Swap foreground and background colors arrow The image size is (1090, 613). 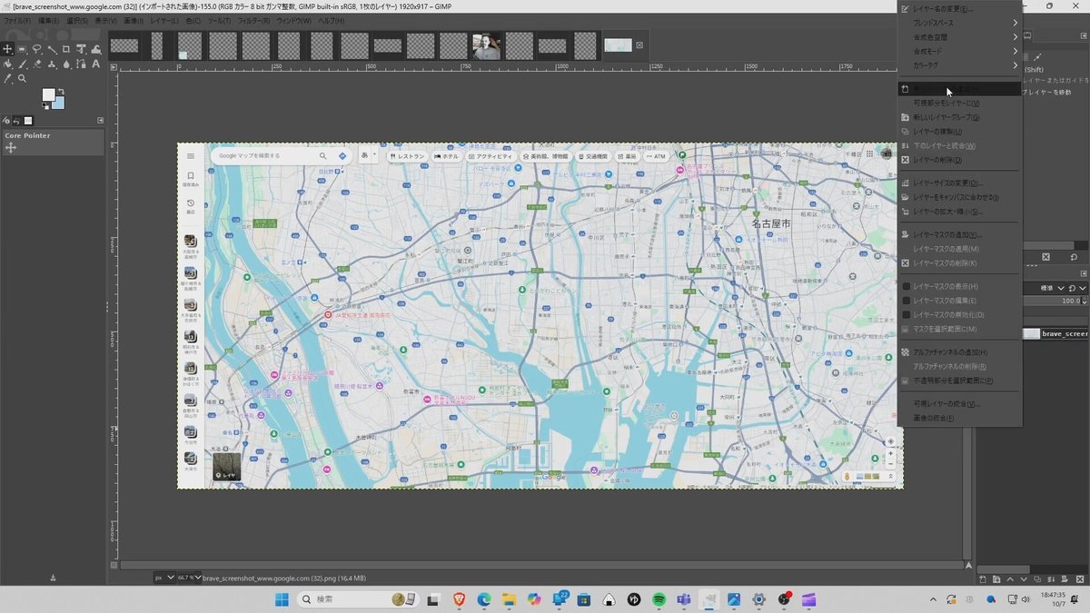pos(63,91)
